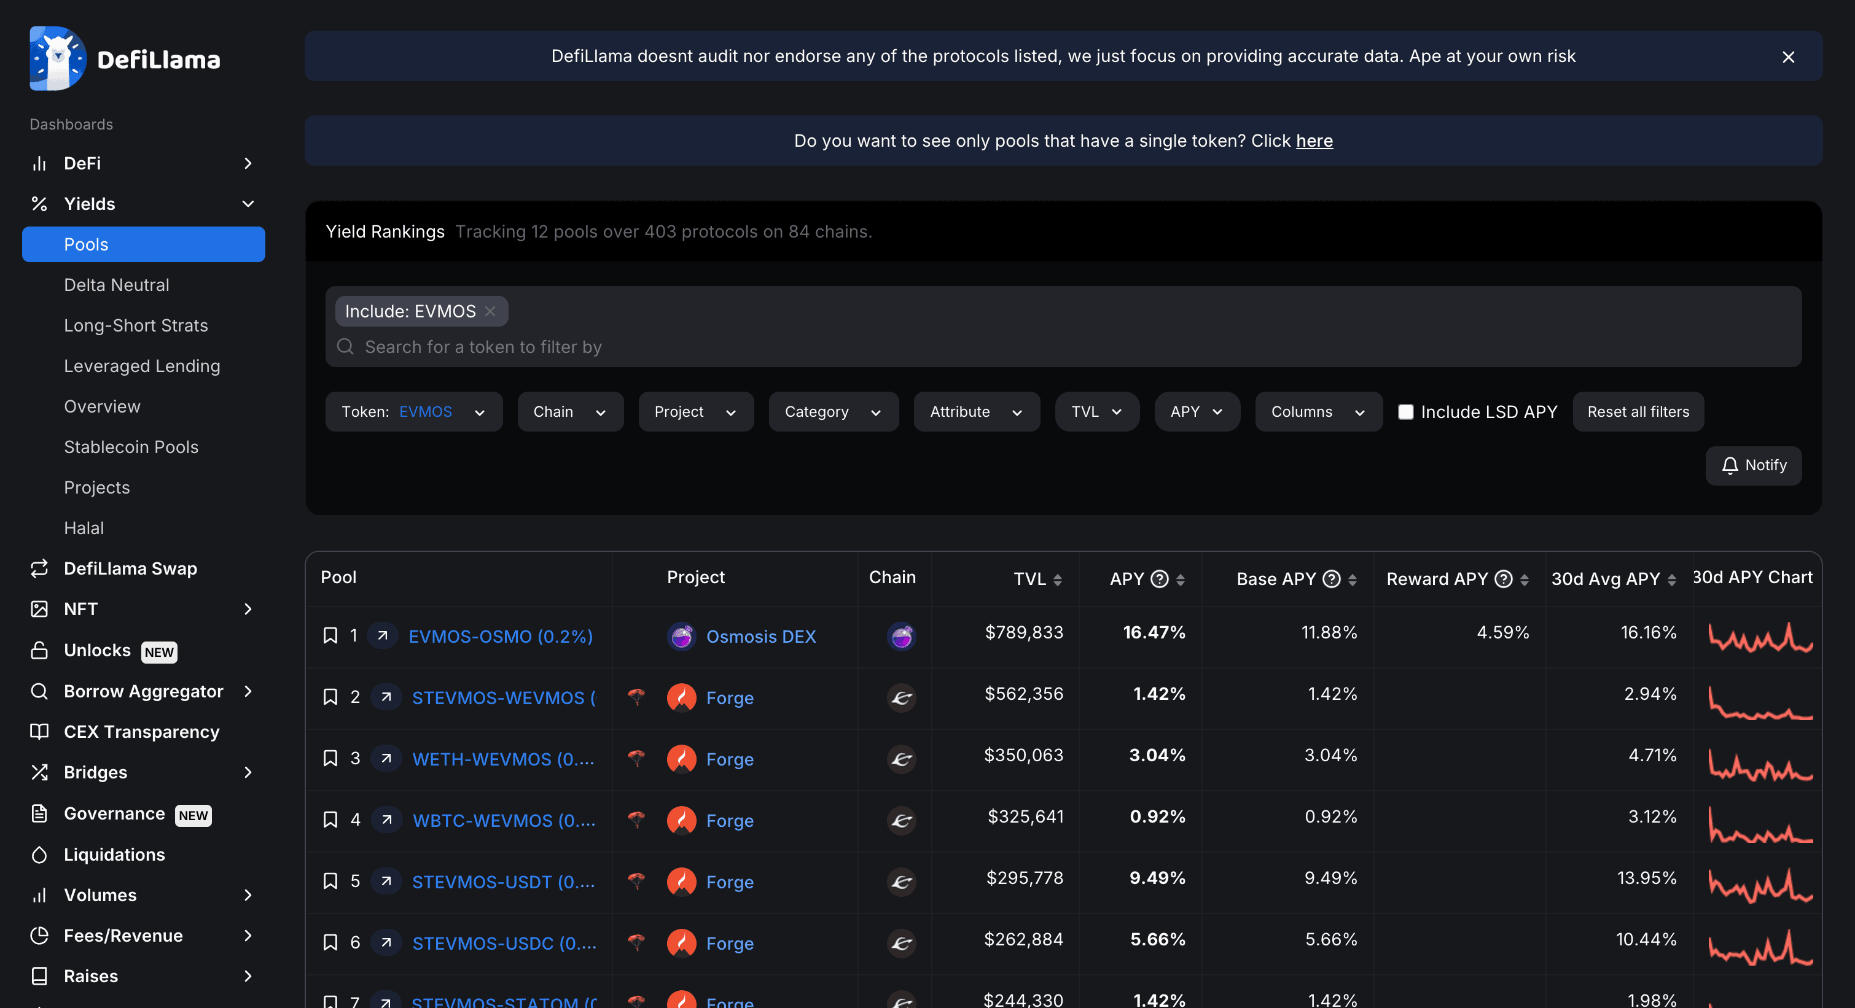The height and width of the screenshot is (1008, 1855).
Task: Click the 'here' single token link
Action: coord(1314,141)
